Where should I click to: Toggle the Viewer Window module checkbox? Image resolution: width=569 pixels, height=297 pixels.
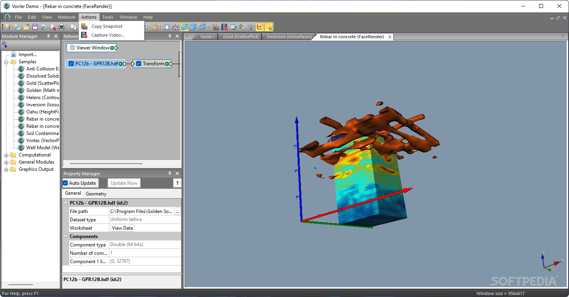point(72,48)
